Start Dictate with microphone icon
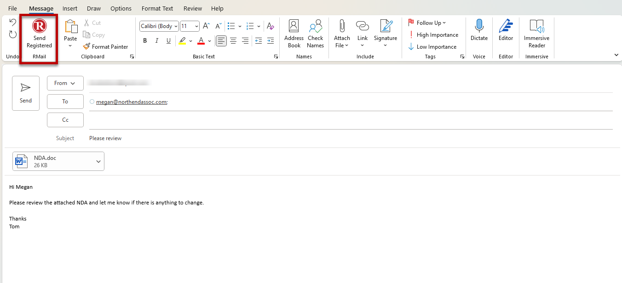This screenshot has height=283, width=622. [479, 31]
